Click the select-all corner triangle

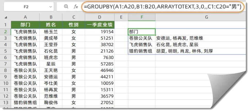point(6,18)
